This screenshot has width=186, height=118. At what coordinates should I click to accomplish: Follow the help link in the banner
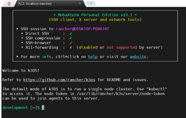[93, 57]
